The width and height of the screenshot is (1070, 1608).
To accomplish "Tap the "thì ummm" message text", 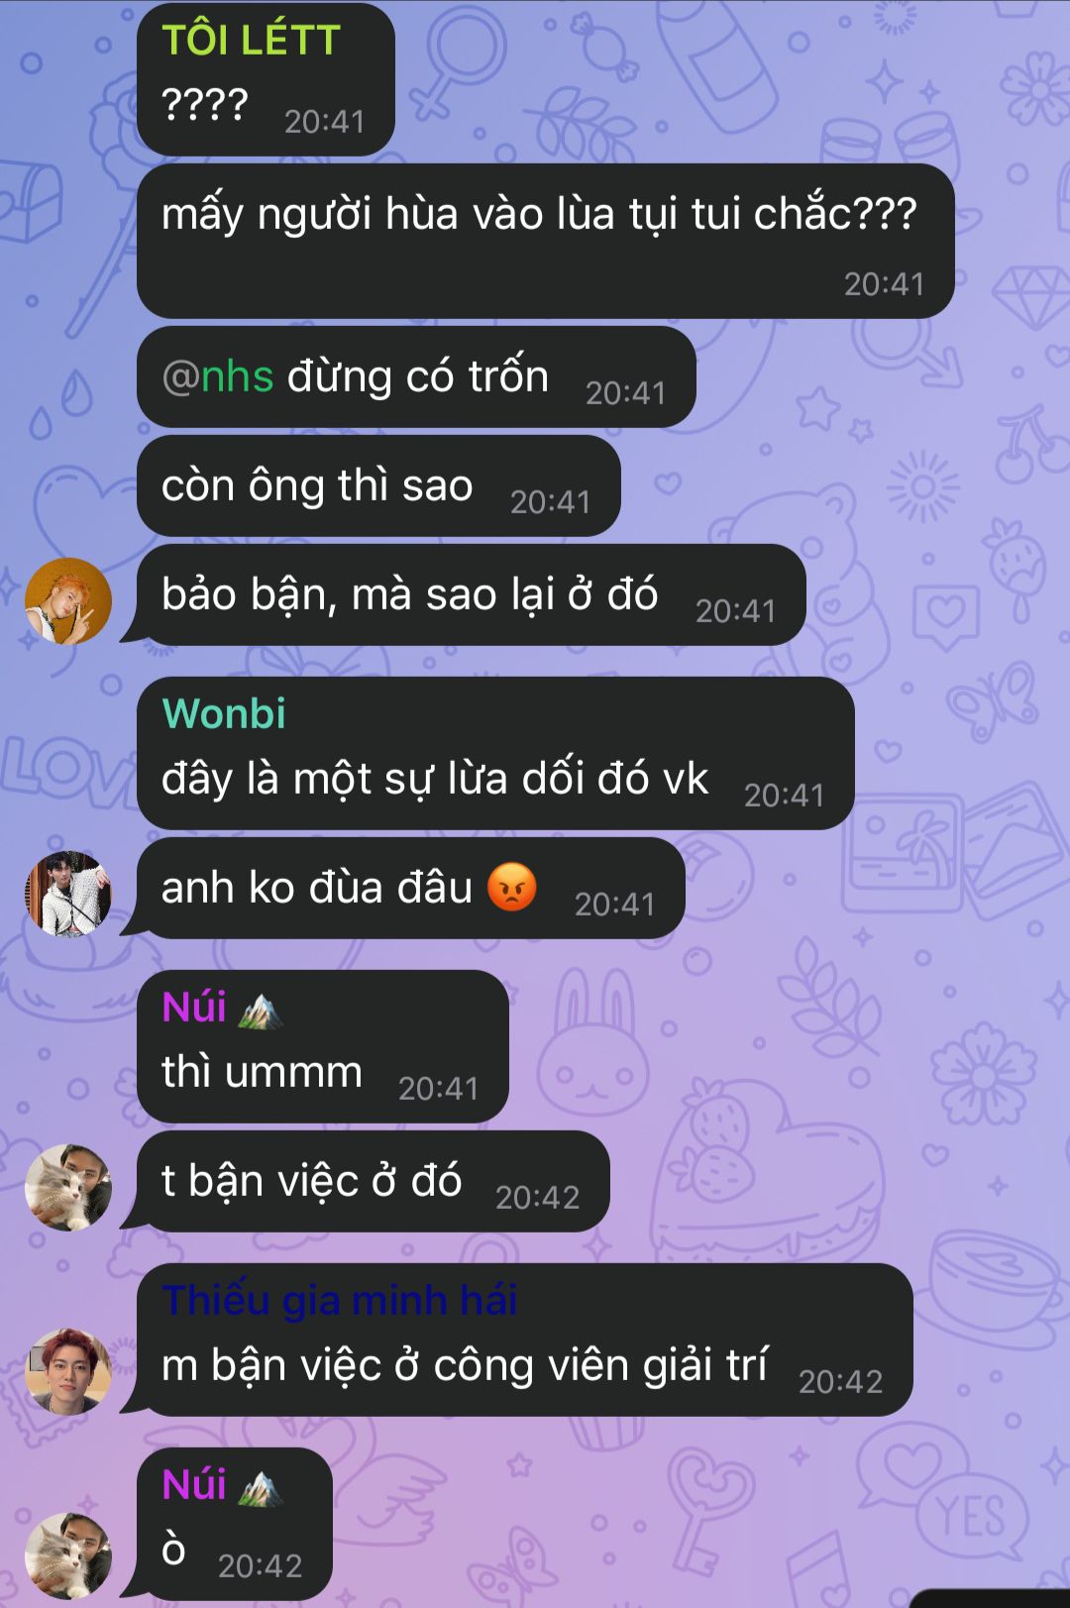I will [263, 1072].
